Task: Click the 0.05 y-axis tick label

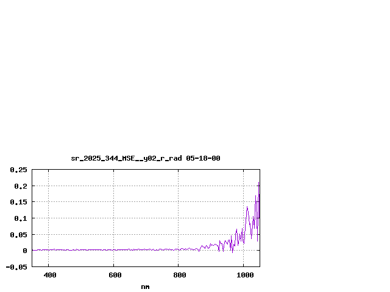Action: coord(18,234)
